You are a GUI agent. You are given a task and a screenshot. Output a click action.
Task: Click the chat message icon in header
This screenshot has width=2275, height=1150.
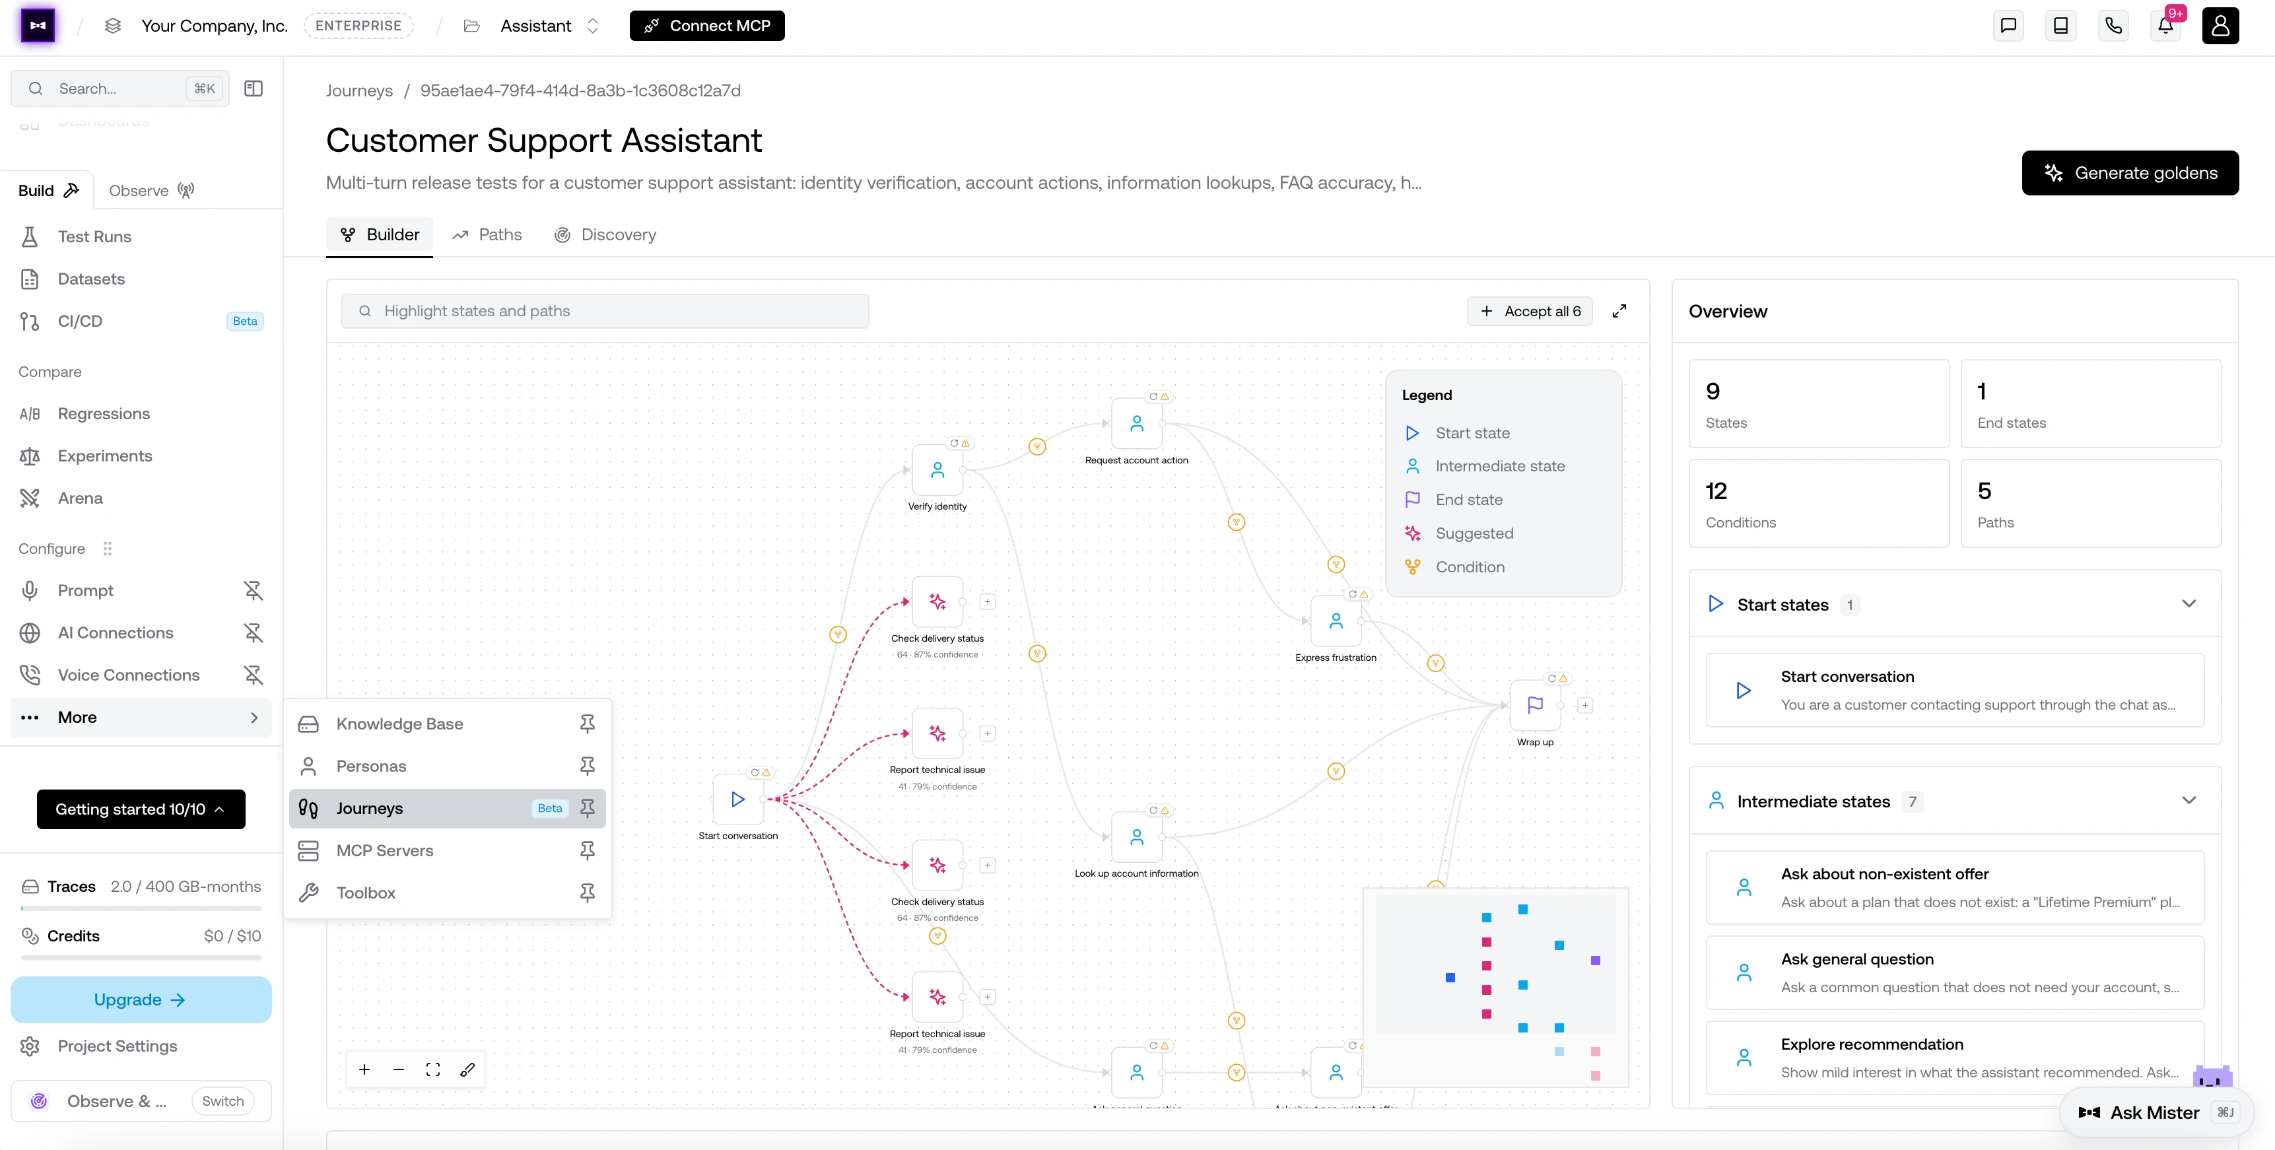tap(2008, 26)
